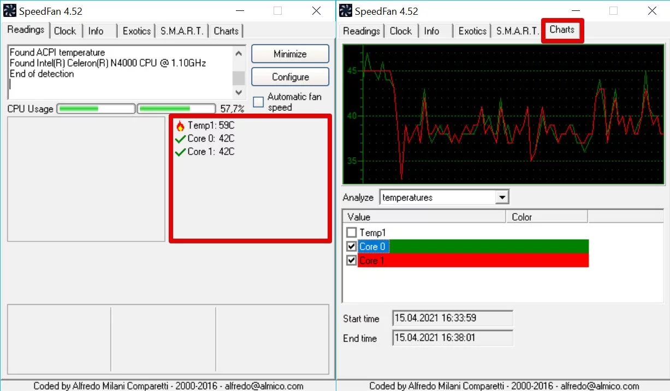Click the Core 0 green checkmark icon

(180, 139)
